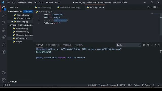The height and width of the screenshot is (91, 162).
Task: Toggle output auto-scroll lock
Action: tap(148, 45)
